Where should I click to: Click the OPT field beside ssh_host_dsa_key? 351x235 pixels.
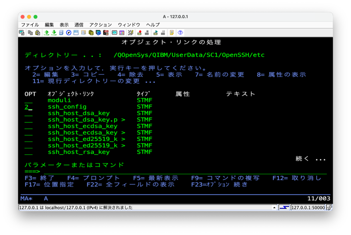[28, 114]
